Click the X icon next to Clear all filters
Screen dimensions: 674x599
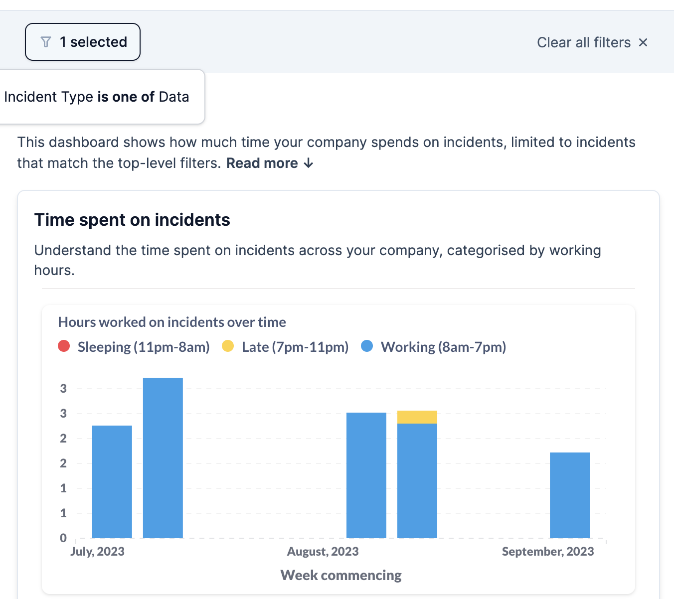pos(643,42)
